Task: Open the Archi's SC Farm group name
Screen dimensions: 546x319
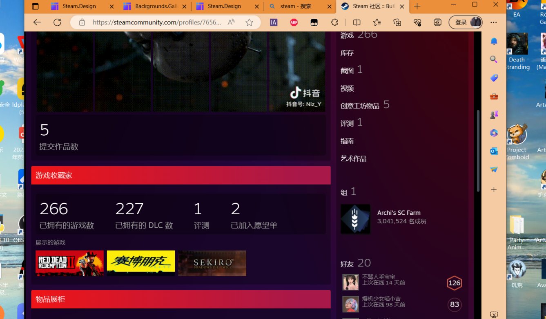Action: pyautogui.click(x=399, y=213)
